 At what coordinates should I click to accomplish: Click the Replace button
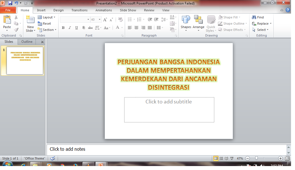(x=262, y=24)
